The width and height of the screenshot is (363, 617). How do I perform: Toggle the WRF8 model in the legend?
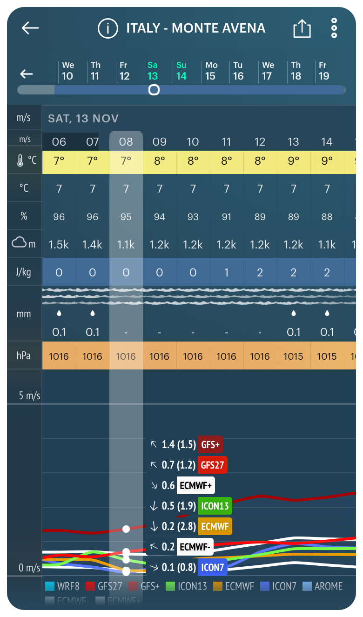(x=63, y=586)
